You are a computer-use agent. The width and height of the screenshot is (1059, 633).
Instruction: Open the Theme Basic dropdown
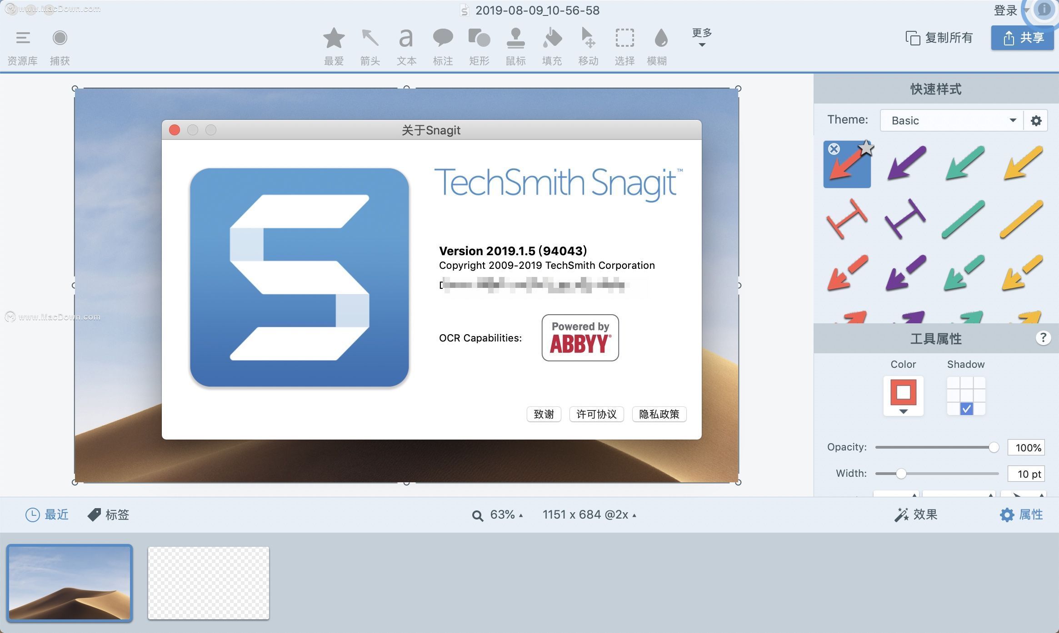click(951, 120)
